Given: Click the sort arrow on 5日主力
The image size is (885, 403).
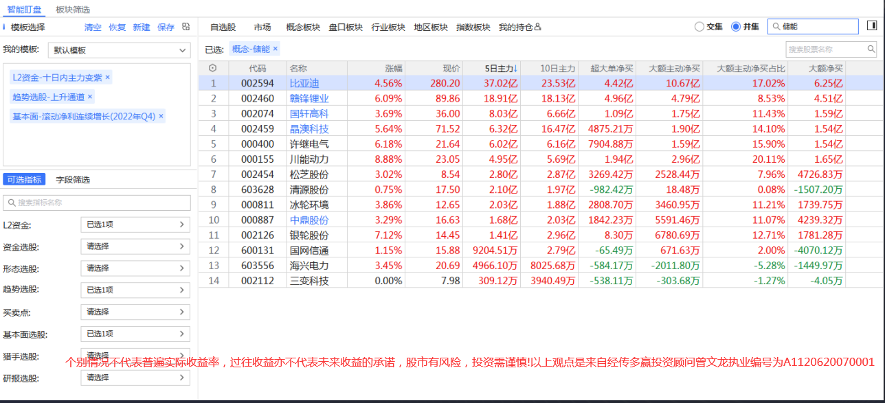Looking at the screenshot, I should [516, 68].
